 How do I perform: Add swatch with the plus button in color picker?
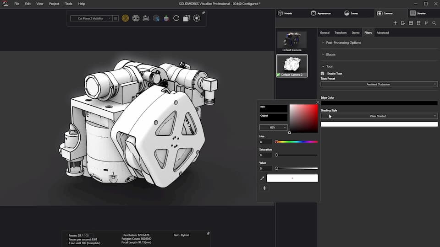[x=264, y=188]
